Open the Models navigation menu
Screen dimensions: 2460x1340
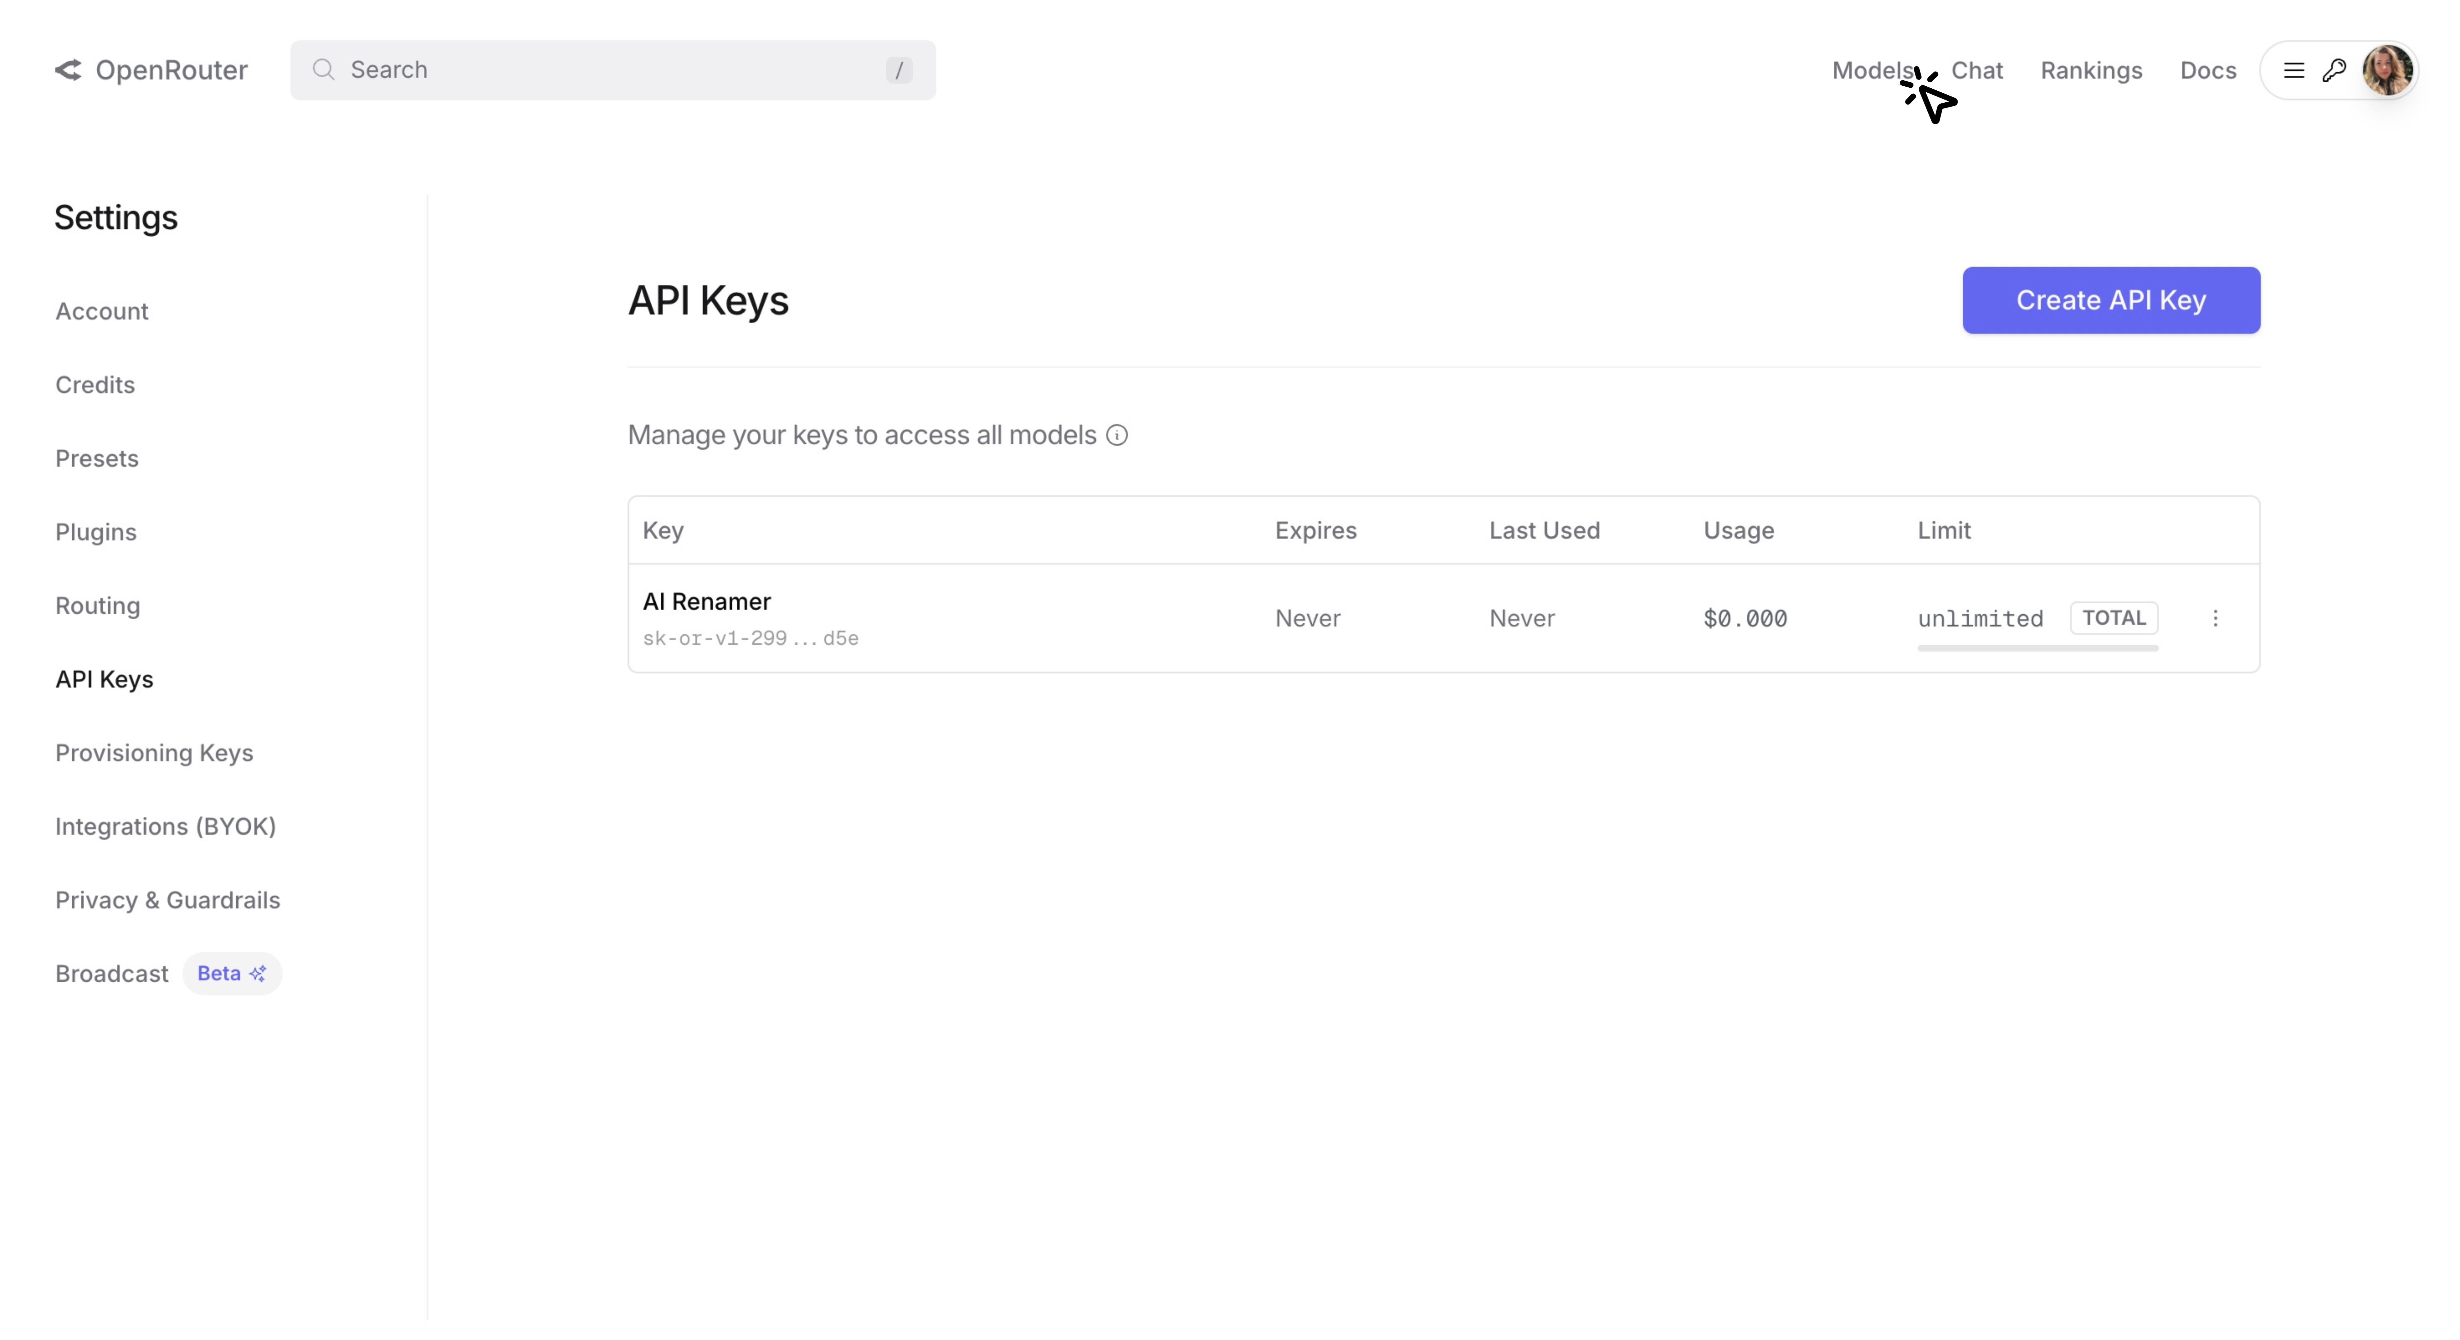[1874, 70]
